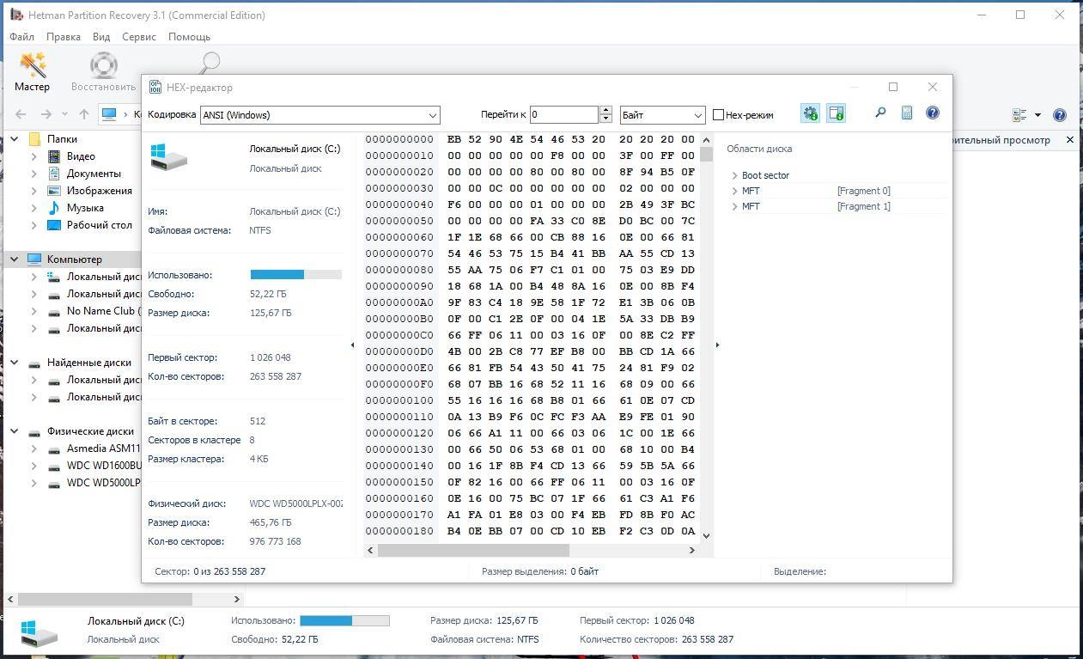Enable the Hex-режим checkbox
Screen dimensions: 1083x659
click(719, 114)
